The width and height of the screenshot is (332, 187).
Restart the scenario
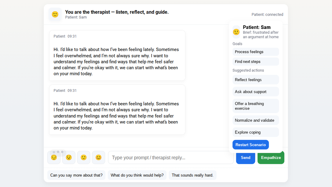point(251,144)
